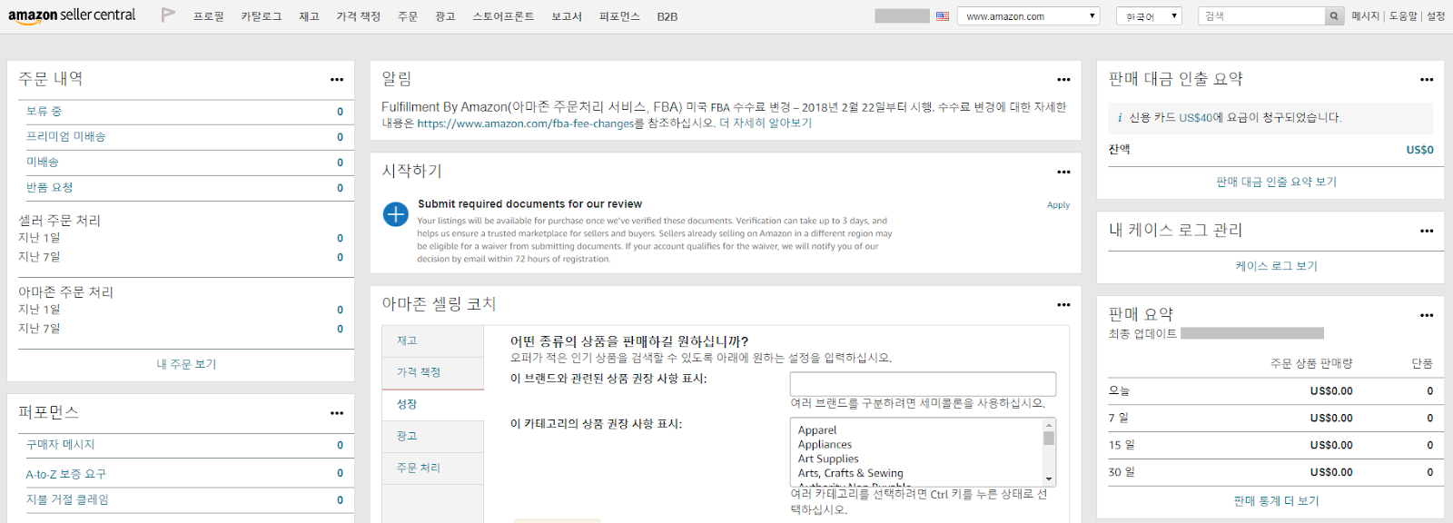Open the 판매 대금 인출 요약 options menu
Image resolution: width=1453 pixels, height=523 pixels.
pos(1427,80)
